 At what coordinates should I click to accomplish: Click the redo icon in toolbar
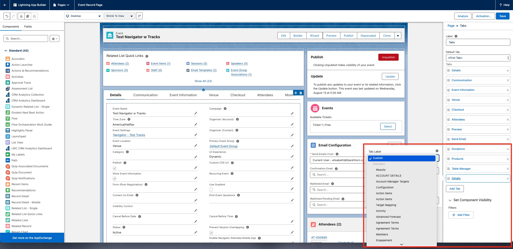point(13,16)
